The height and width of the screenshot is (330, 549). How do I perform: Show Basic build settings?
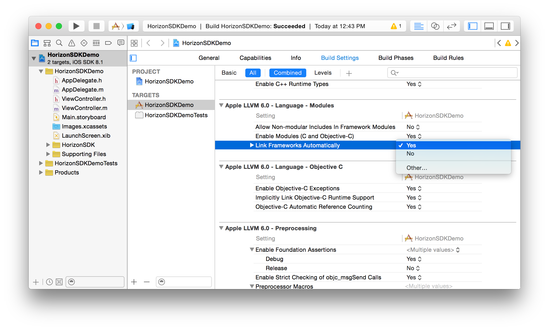tap(229, 73)
